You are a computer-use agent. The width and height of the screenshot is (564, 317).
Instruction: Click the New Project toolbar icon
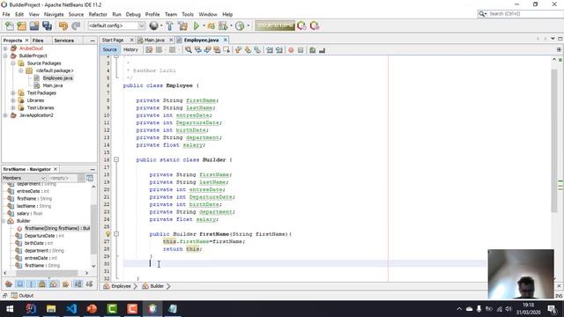point(21,26)
